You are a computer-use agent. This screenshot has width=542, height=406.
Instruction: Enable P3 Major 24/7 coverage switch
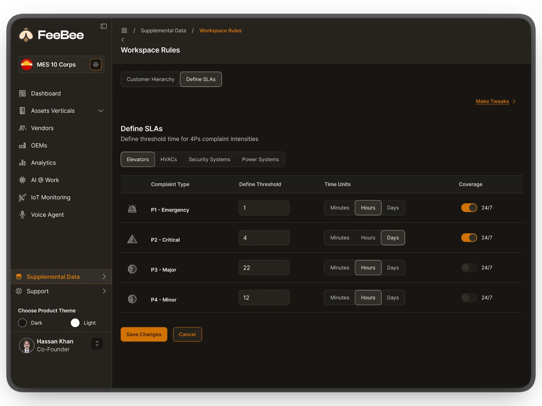469,268
